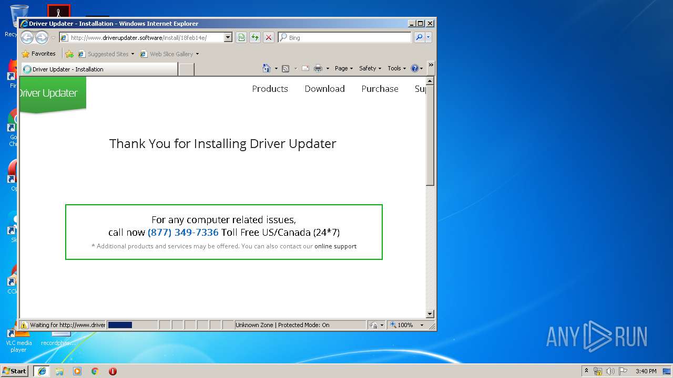The image size is (673, 378).
Task: Click the Refresh page icon
Action: tap(255, 37)
